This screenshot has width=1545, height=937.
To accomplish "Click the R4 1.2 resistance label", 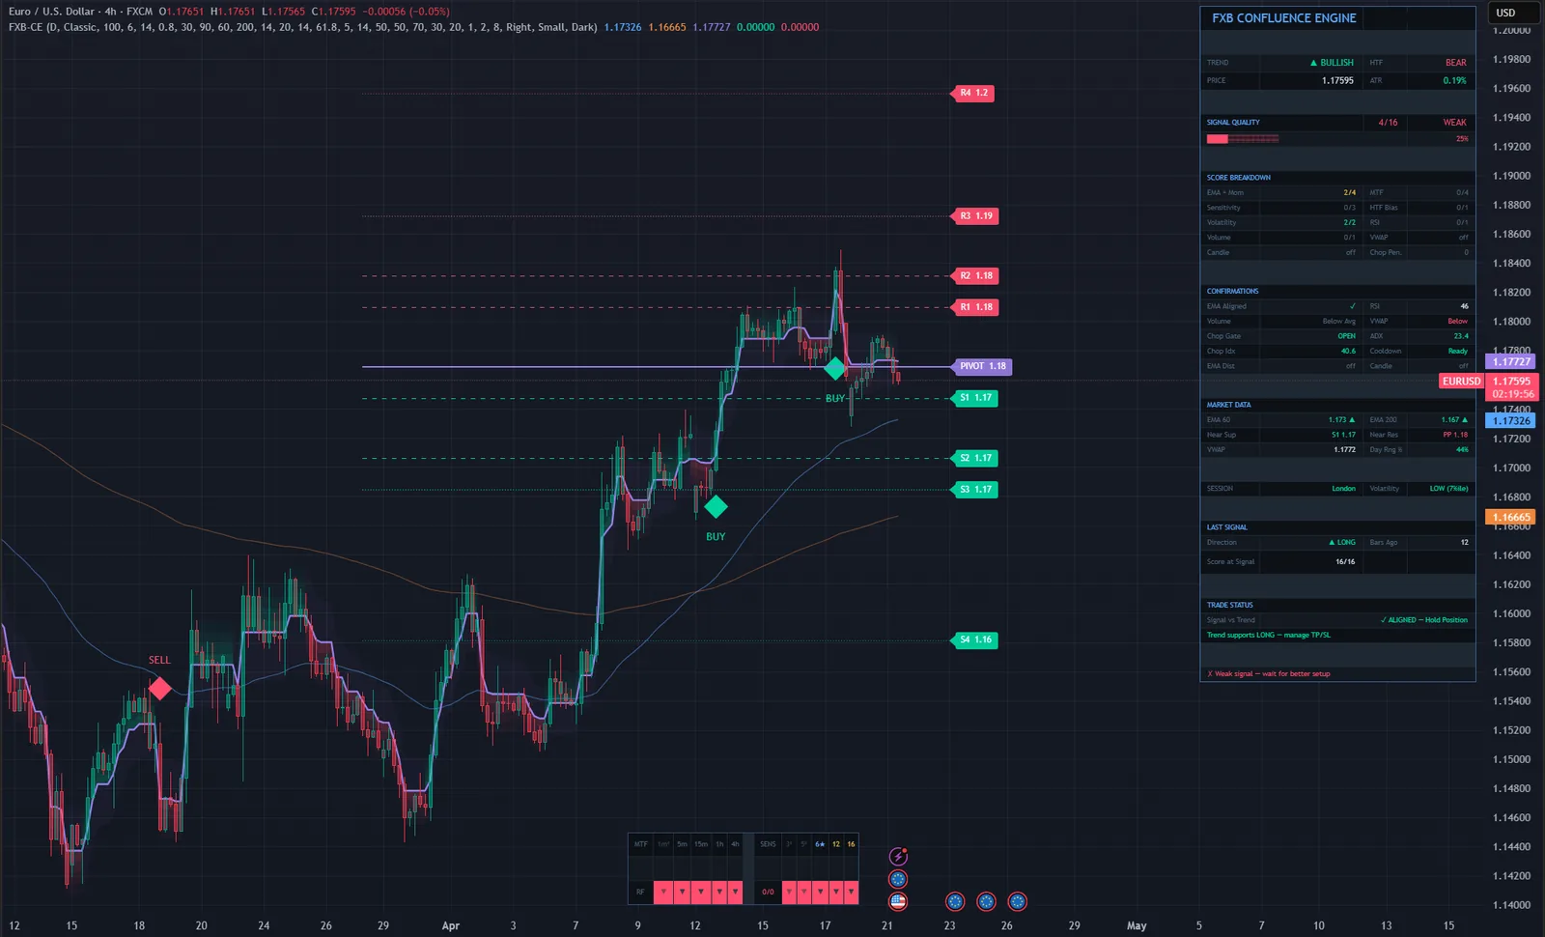I will click(973, 93).
